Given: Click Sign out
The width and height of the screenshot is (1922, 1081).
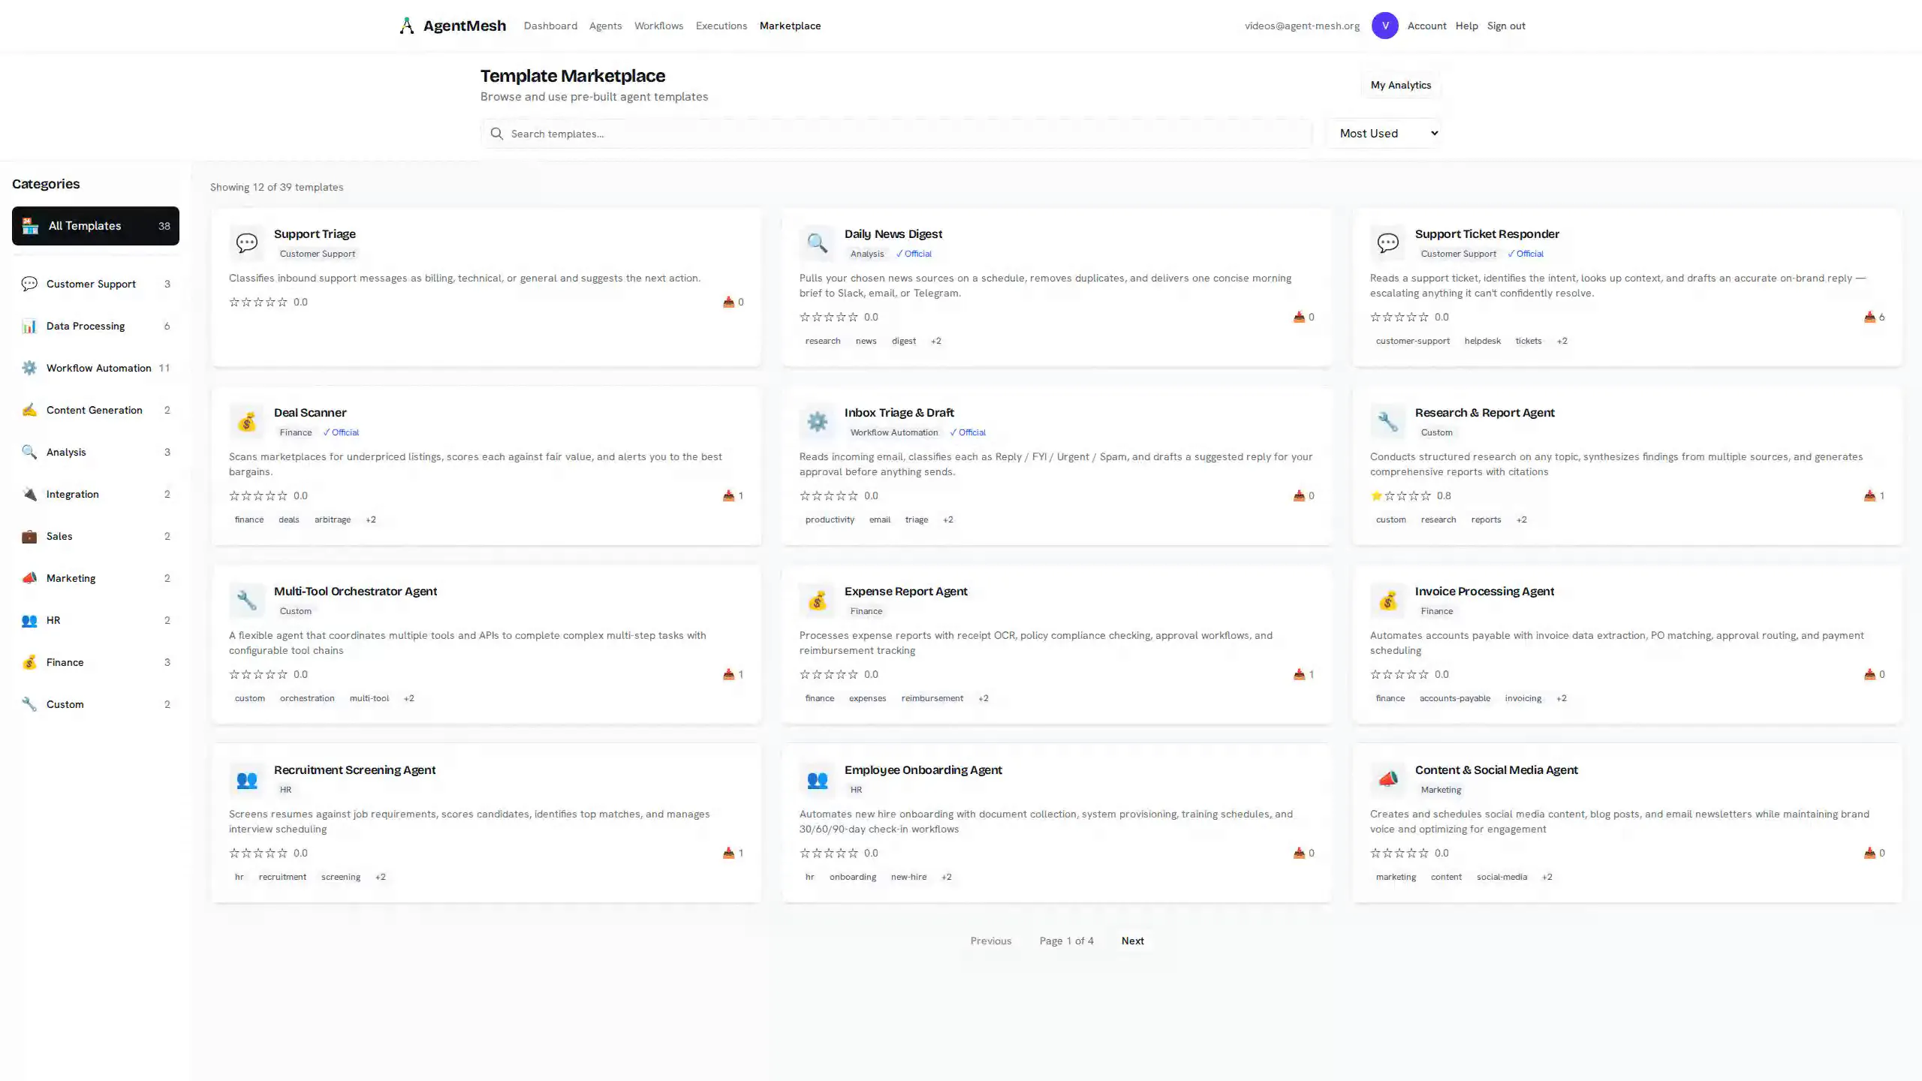Looking at the screenshot, I should pyautogui.click(x=1506, y=26).
